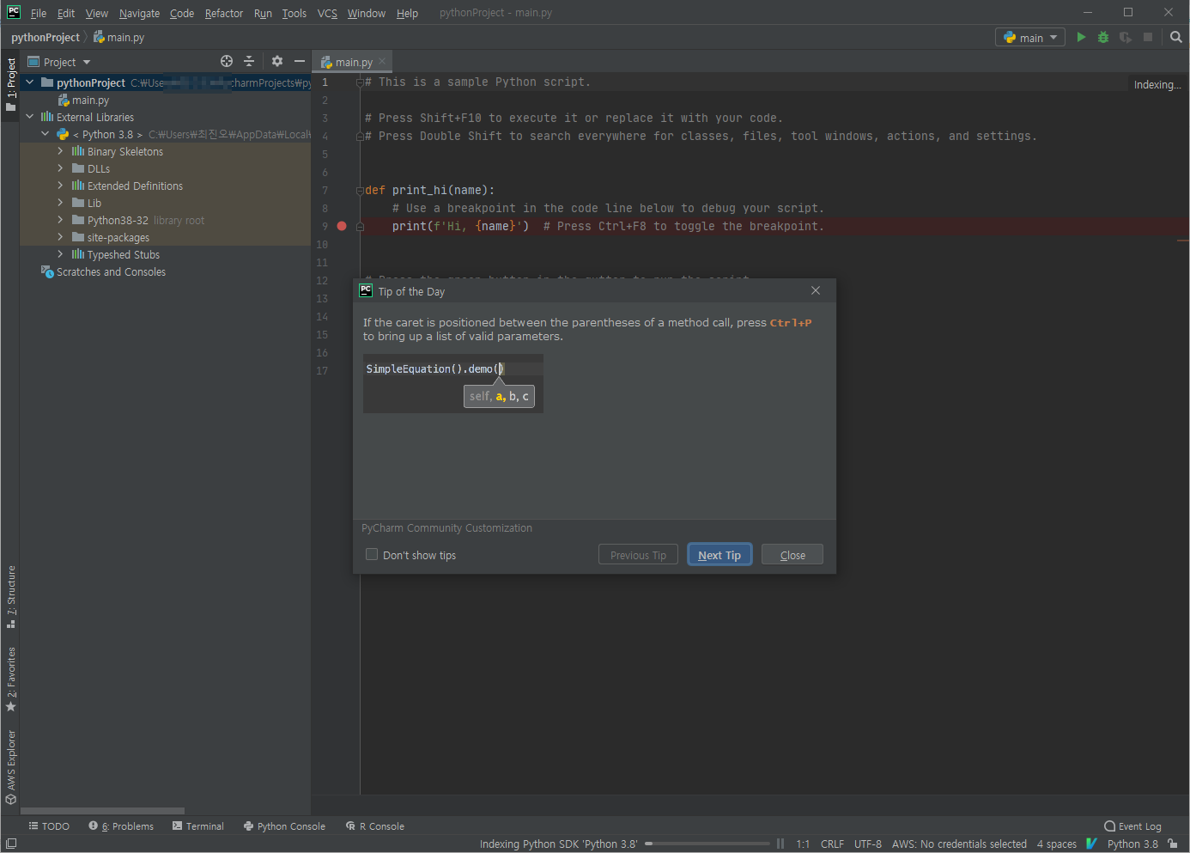This screenshot has height=853, width=1190.
Task: Hide the Project tool window
Action: (299, 61)
